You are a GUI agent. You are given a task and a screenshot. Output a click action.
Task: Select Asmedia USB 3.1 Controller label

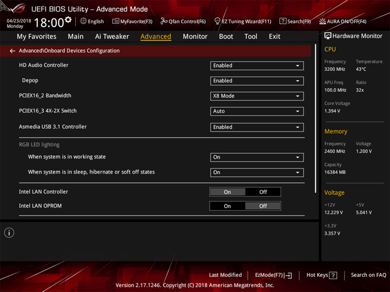click(53, 127)
